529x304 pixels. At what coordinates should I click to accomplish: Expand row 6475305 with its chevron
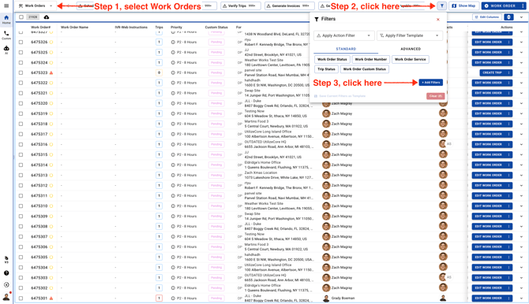click(x=521, y=258)
